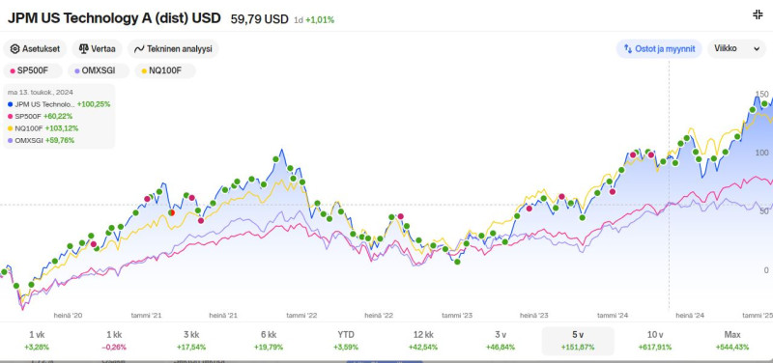Click the tammi '22 axis label

pyautogui.click(x=301, y=316)
